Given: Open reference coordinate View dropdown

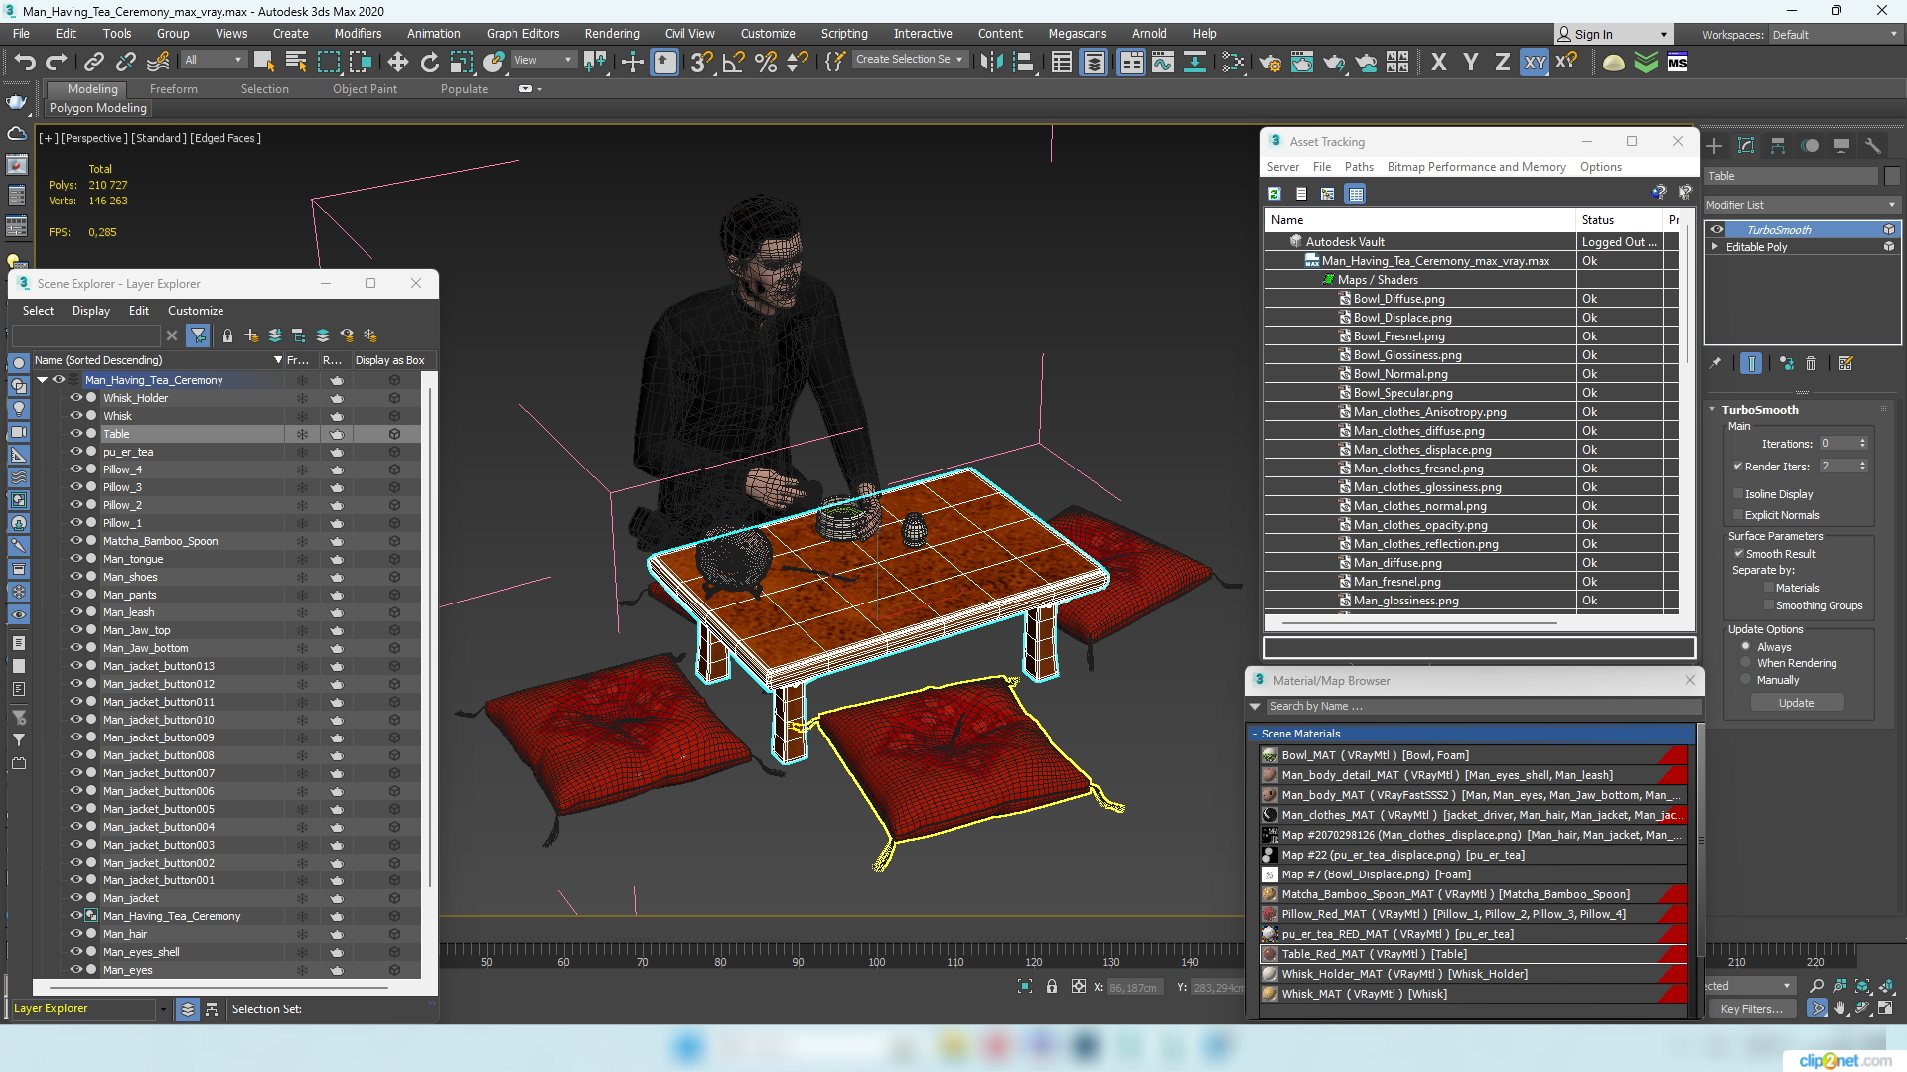Looking at the screenshot, I should [542, 61].
